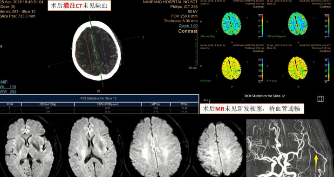Open the MIP rendering mode link

pos(4,82)
